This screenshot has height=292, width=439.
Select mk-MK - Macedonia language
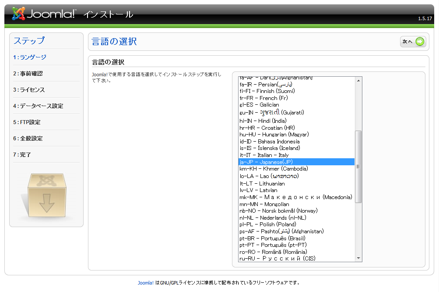click(x=296, y=197)
